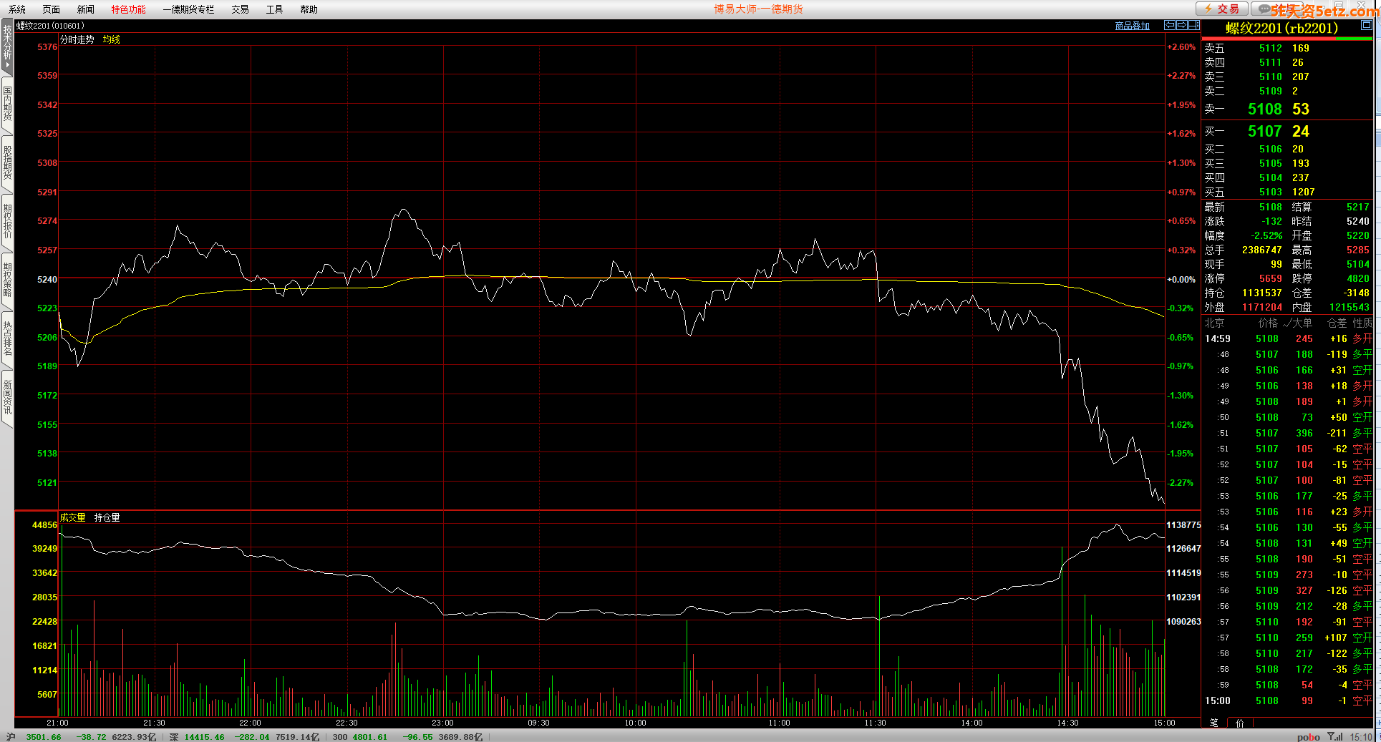This screenshot has width=1381, height=742.
Task: Click the panel layout icon beside the arrows
Action: (1194, 25)
